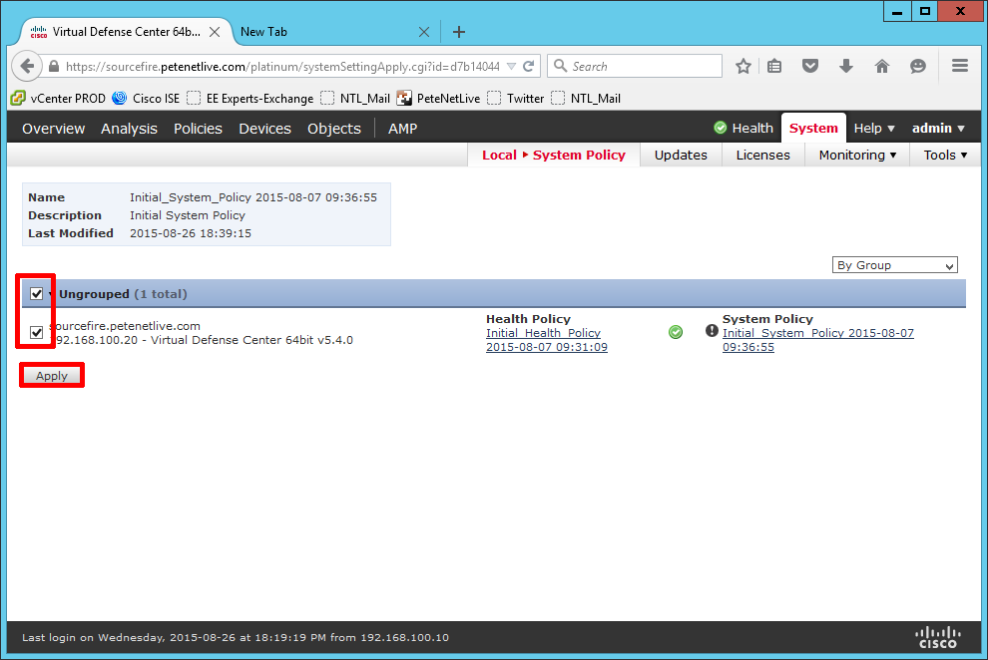The height and width of the screenshot is (660, 988).
Task: Expand the URL history dropdown arrow
Action: [512, 66]
